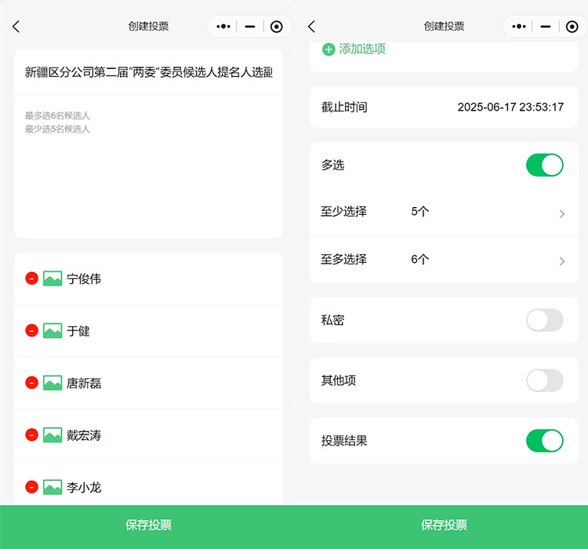The image size is (588, 549).
Task: Click the vote title field starting with 新疆区分公司
Action: 148,72
